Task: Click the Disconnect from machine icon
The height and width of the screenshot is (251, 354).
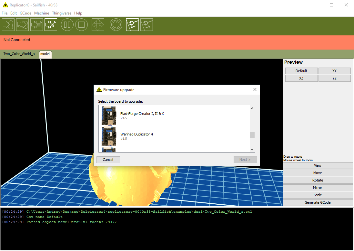Action: click(x=147, y=24)
